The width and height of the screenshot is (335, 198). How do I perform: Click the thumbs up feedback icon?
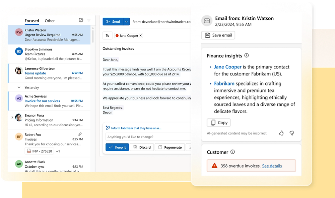pos(281,133)
